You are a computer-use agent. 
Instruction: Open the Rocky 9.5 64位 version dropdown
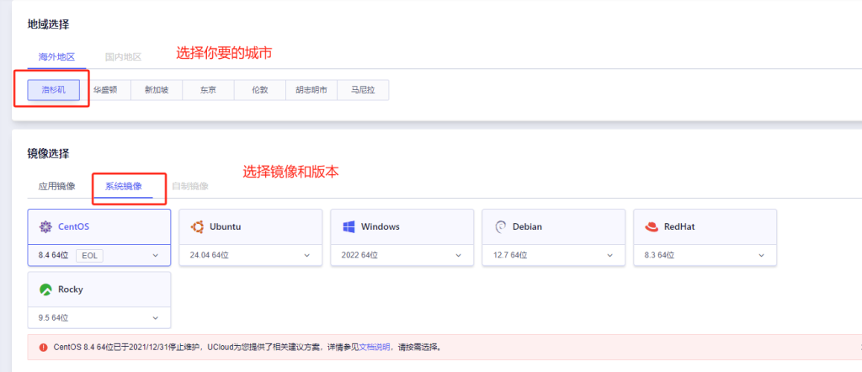pyautogui.click(x=99, y=317)
